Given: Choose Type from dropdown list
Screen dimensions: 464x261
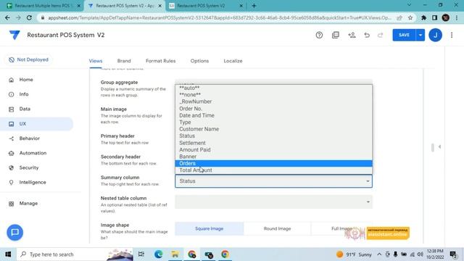Looking at the screenshot, I should [274, 123].
